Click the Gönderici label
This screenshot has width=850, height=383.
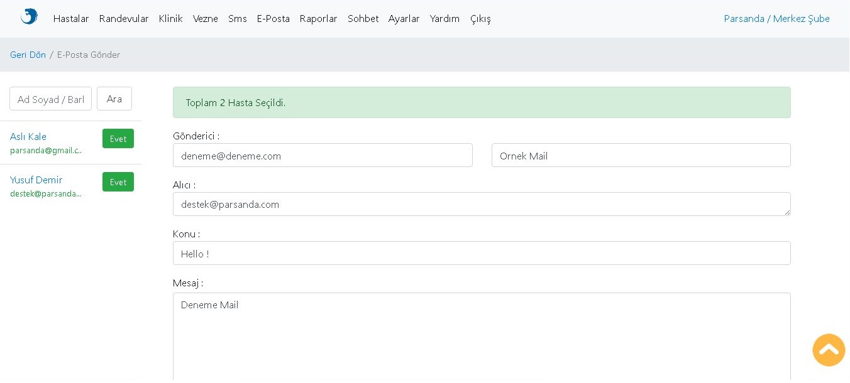click(196, 136)
